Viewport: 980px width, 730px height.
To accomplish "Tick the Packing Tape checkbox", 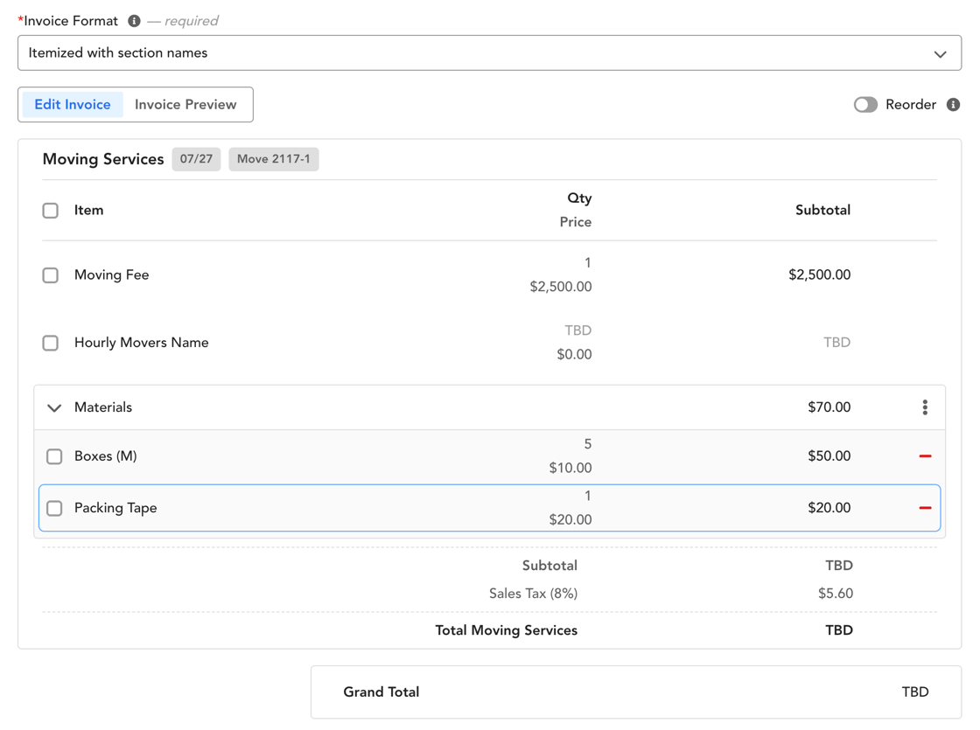I will (54, 508).
